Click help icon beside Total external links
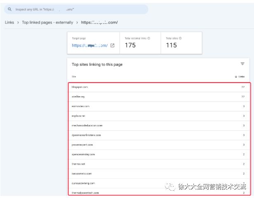The image size is (254, 198). coord(148,38)
